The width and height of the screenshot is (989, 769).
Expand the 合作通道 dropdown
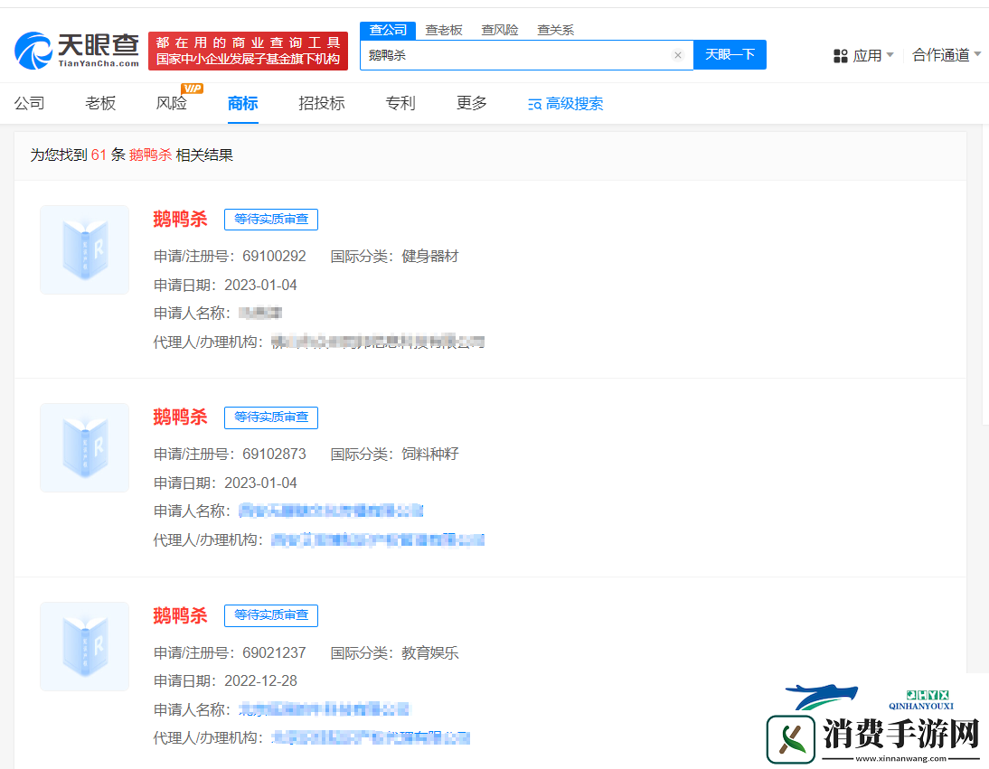tap(947, 55)
